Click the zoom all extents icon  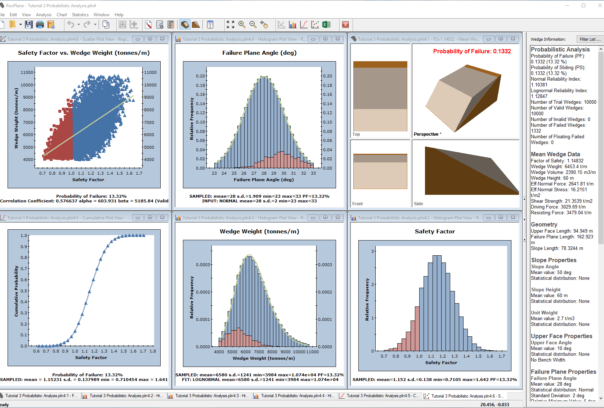231,24
